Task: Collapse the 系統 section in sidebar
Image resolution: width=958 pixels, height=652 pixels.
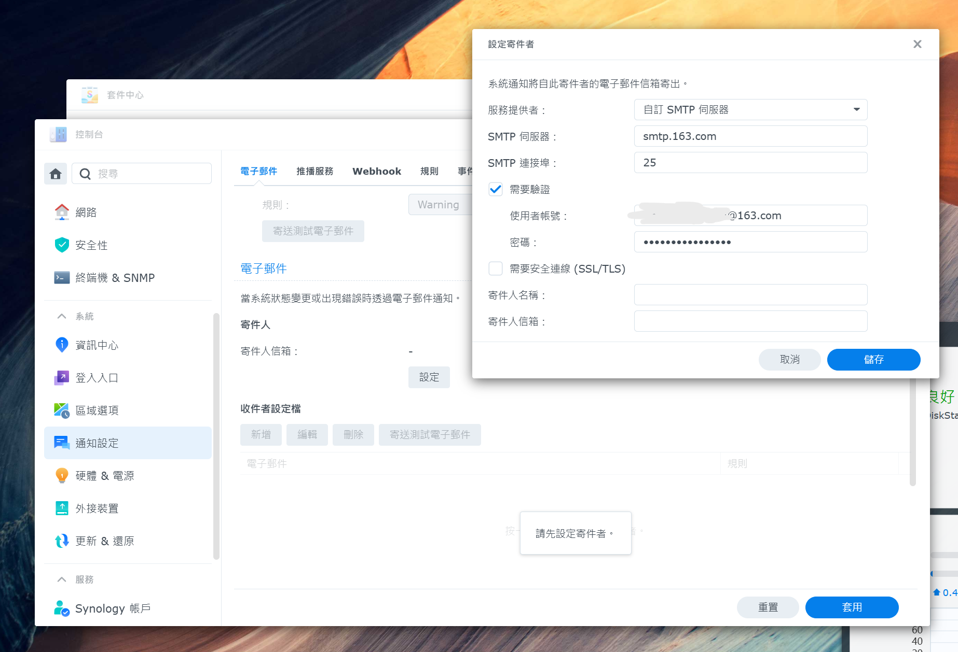Action: [62, 316]
